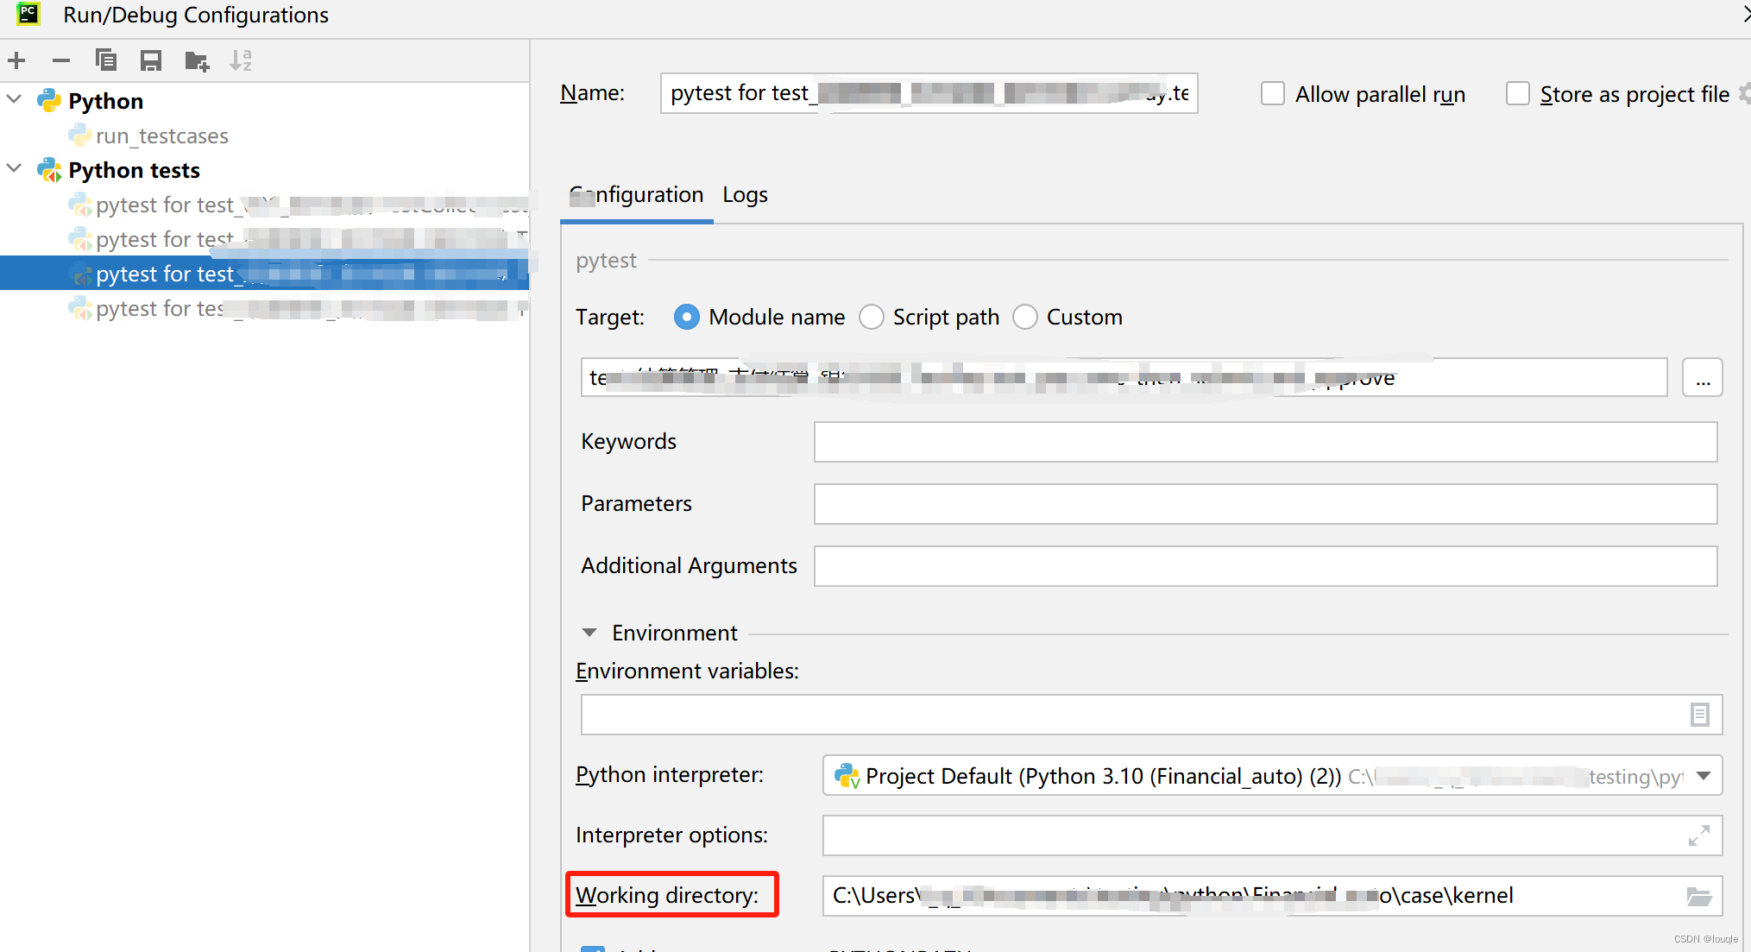1751x952 pixels.
Task: Click working directory browse folder icon
Action: (1699, 896)
